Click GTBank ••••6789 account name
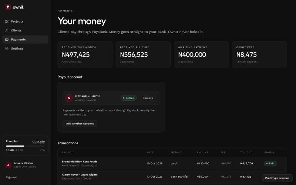Image resolution: width=296 pixels, height=185 pixels. [x=88, y=96]
